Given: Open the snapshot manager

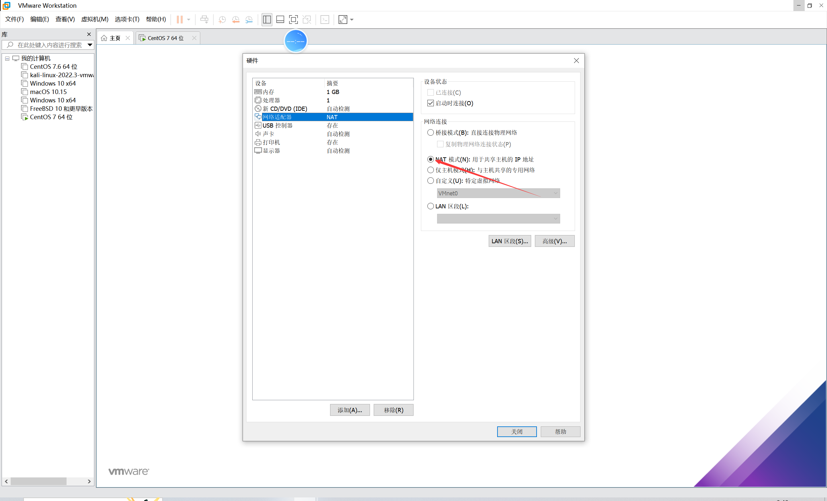Looking at the screenshot, I should click(x=249, y=19).
